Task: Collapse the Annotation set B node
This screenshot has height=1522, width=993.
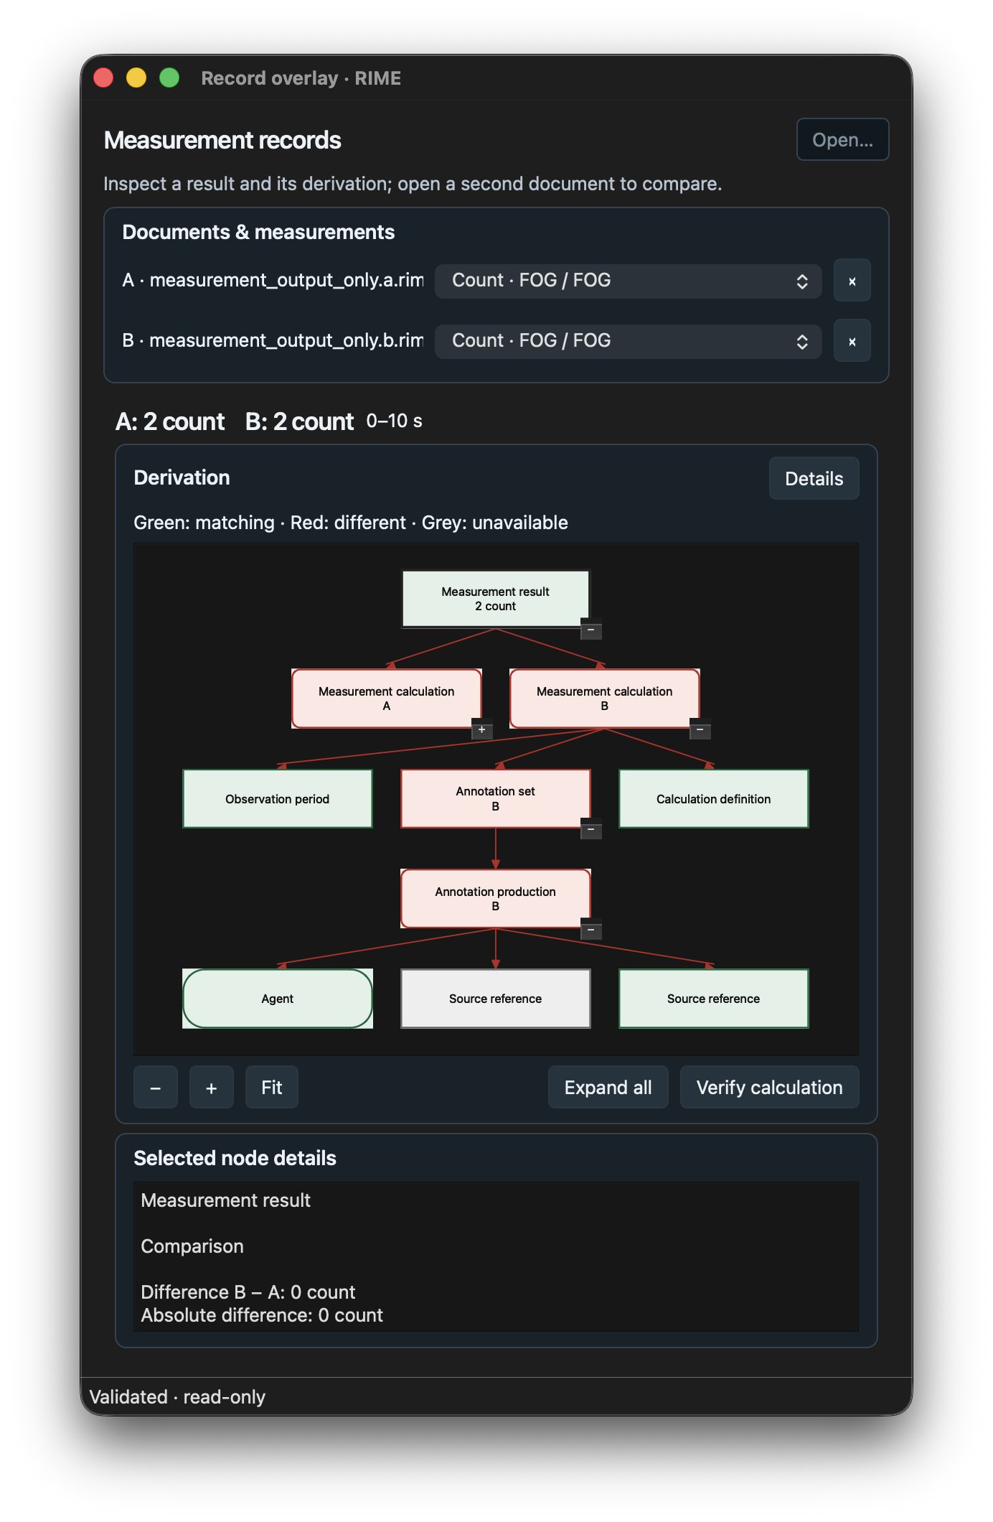Action: tap(590, 829)
